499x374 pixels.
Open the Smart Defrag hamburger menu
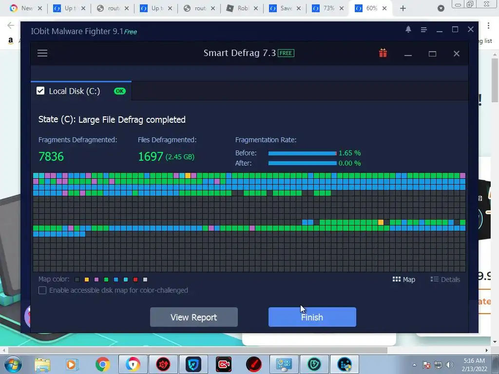click(42, 53)
